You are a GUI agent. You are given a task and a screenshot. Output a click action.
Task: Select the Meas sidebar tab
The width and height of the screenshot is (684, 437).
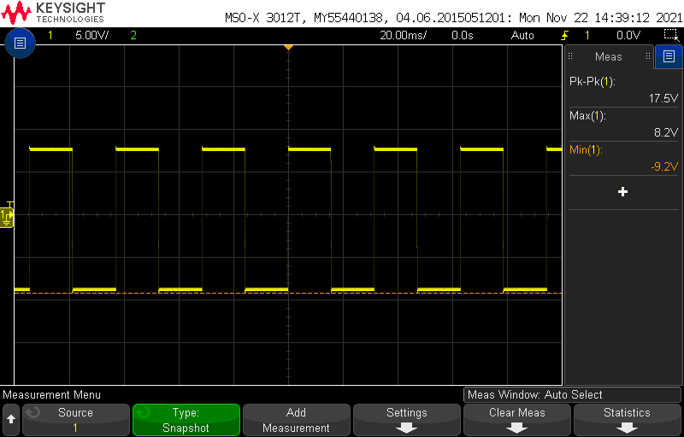tap(609, 57)
